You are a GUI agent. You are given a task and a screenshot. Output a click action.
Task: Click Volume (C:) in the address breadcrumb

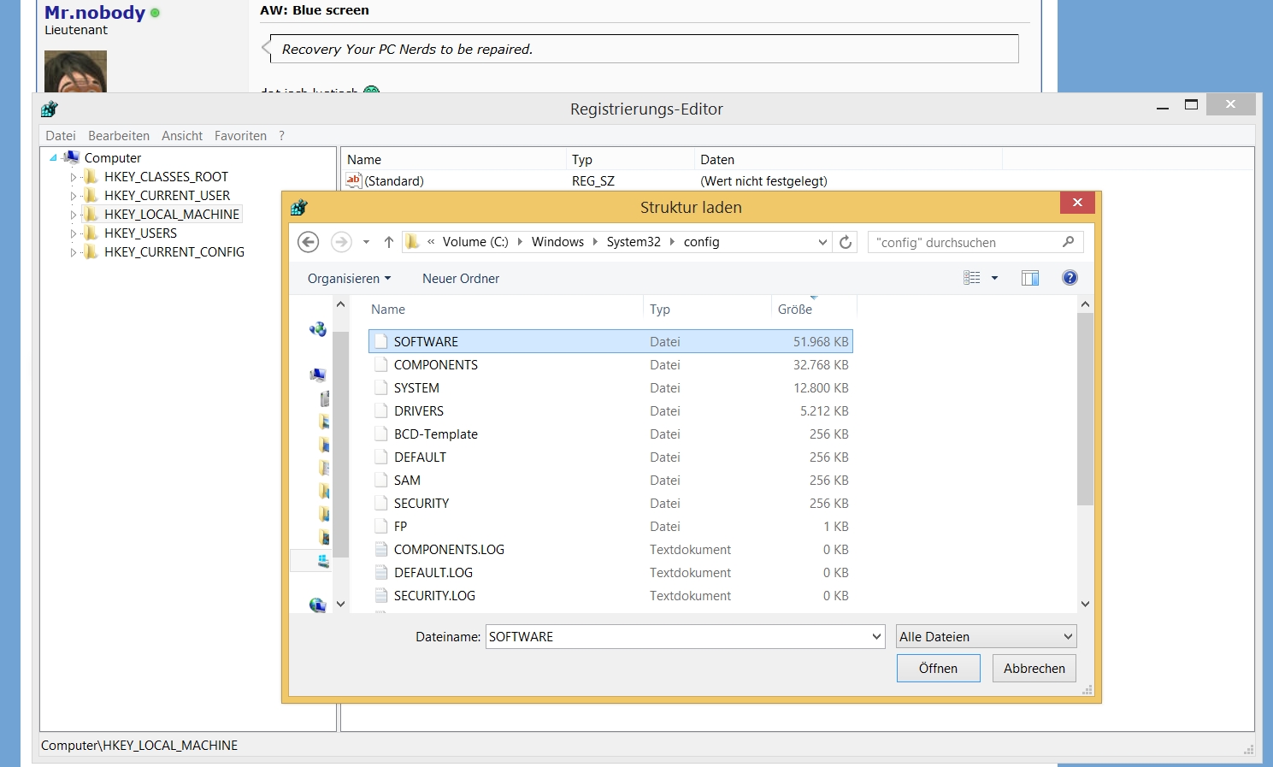coord(475,242)
